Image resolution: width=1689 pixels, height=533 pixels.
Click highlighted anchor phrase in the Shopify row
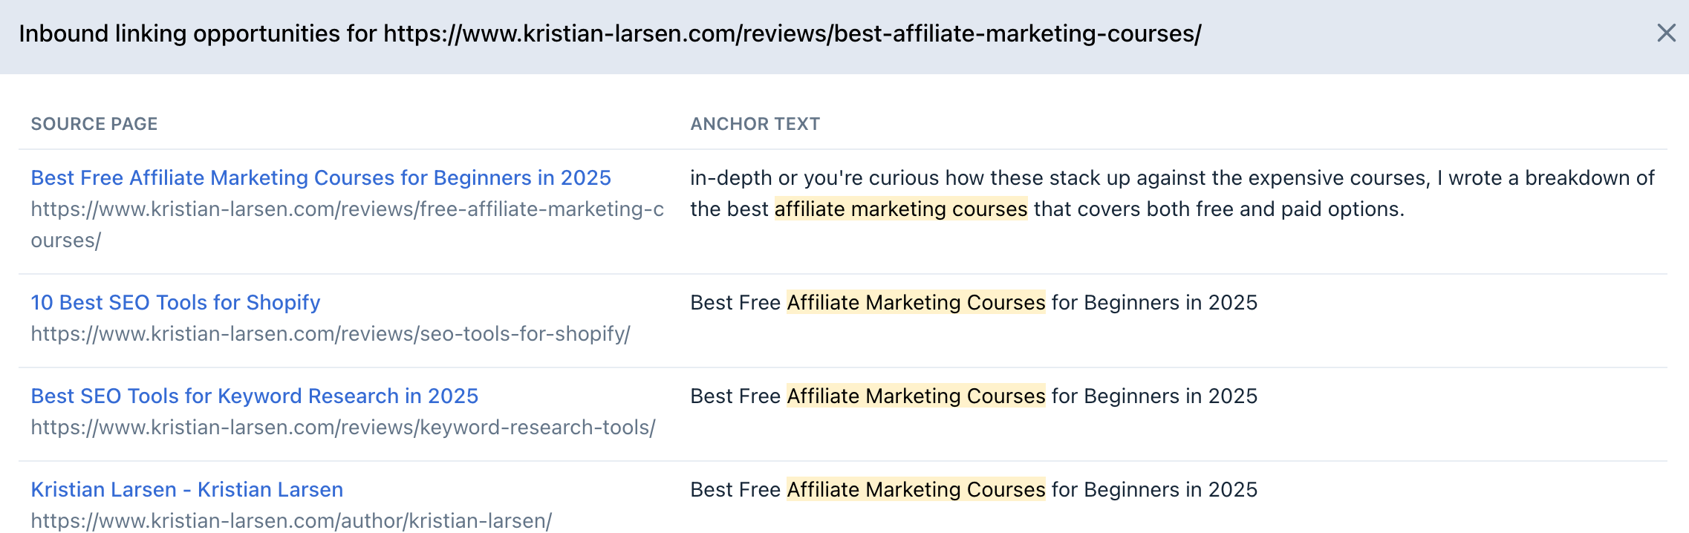click(916, 303)
